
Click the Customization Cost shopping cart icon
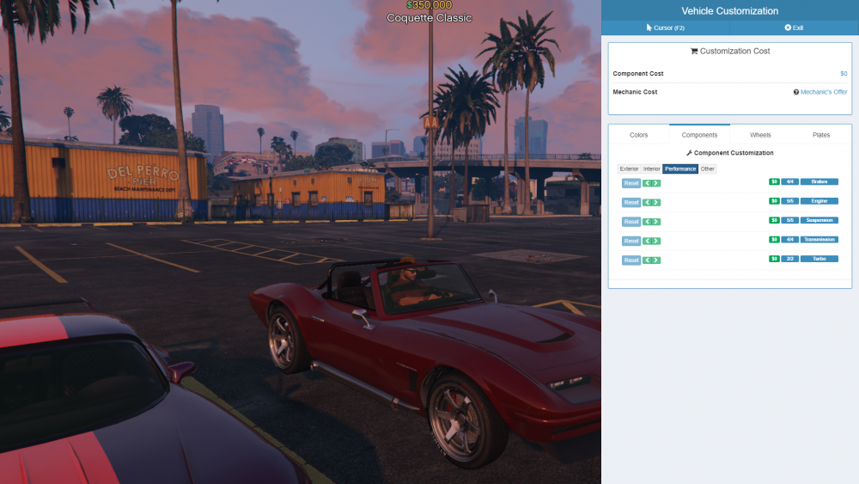click(694, 51)
